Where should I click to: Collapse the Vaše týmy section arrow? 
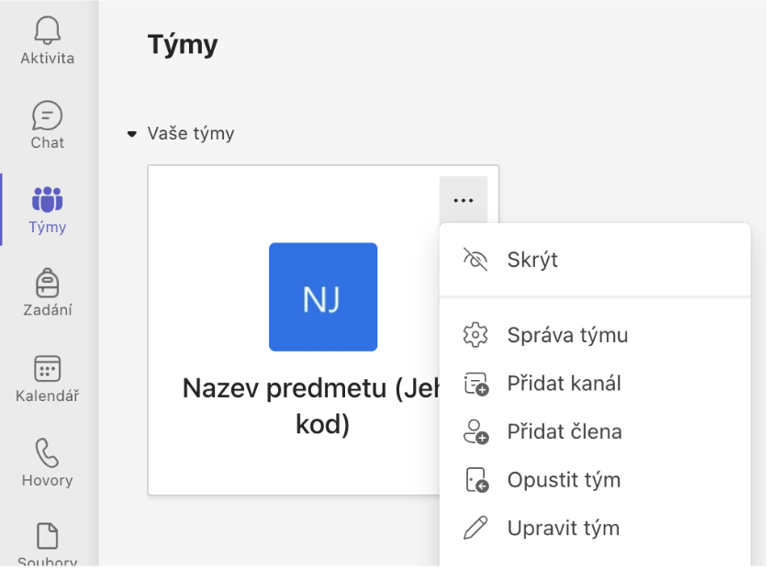tap(131, 134)
